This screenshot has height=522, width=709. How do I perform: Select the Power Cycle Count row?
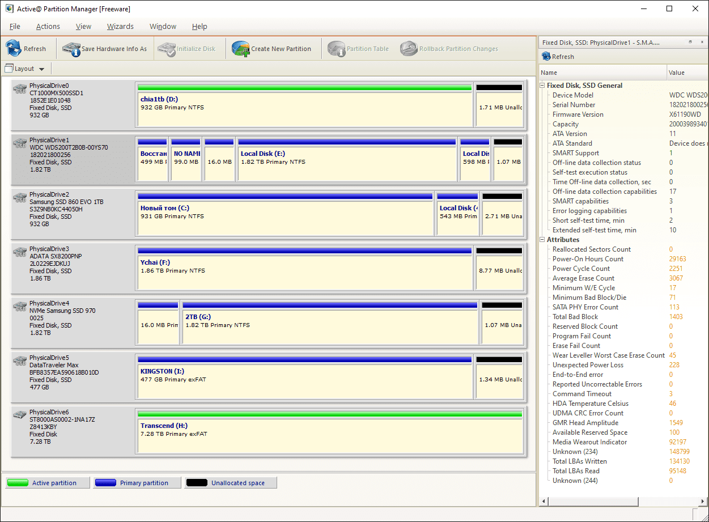(x=623, y=269)
